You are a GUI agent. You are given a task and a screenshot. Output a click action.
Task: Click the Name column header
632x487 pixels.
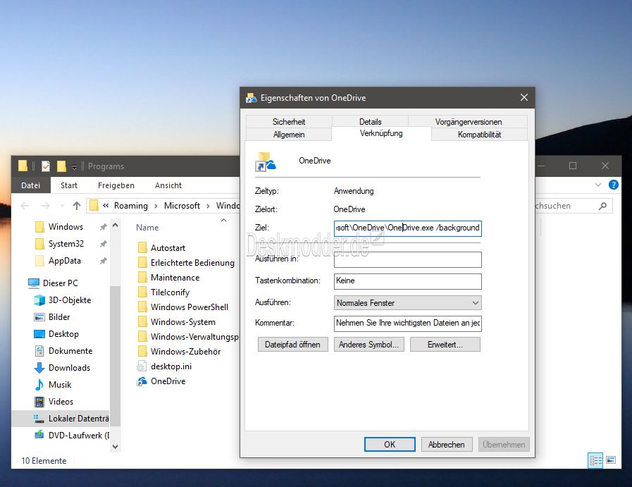pos(147,228)
